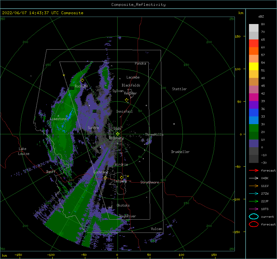Select the Banff label
277x259 pixels.
[x=51, y=172]
